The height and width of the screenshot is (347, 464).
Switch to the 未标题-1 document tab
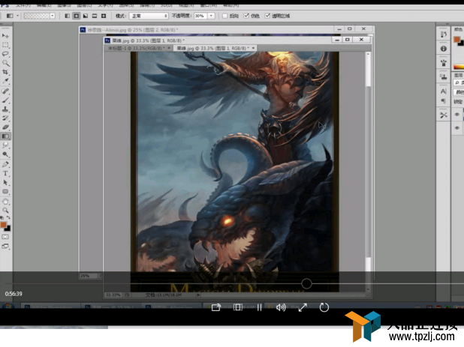(137, 48)
